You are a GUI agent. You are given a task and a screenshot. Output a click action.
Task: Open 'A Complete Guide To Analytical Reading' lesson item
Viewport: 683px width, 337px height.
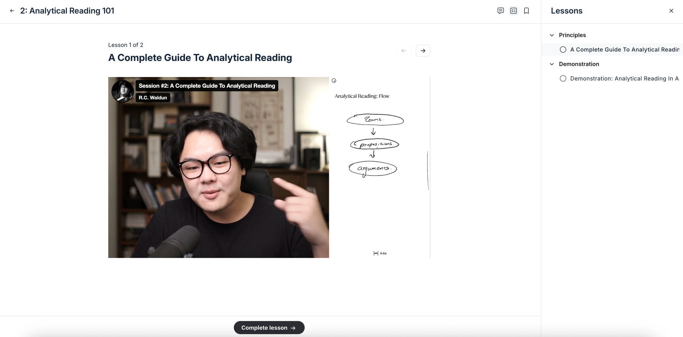(624, 50)
